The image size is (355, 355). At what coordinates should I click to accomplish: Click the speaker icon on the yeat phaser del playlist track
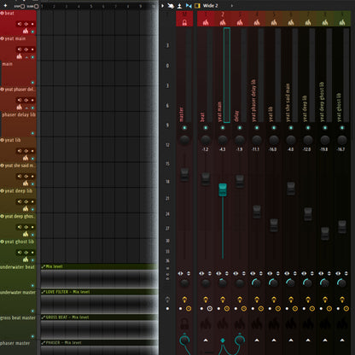coord(20,100)
